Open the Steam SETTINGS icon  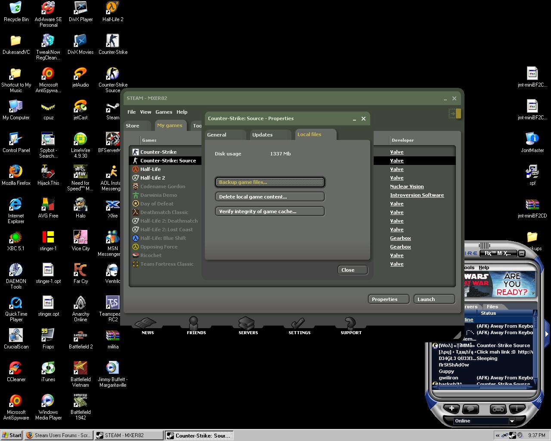(299, 326)
